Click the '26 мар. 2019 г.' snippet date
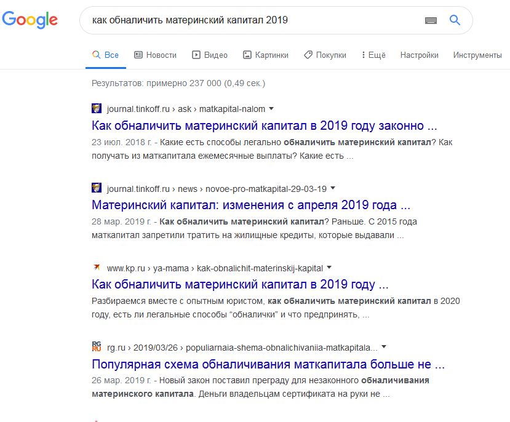 [x=121, y=380]
